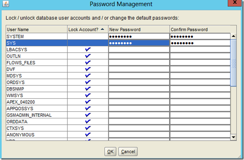Click the Confirm Password column header
Image resolution: width=244 pixels, height=160 pixels.
pos(200,30)
